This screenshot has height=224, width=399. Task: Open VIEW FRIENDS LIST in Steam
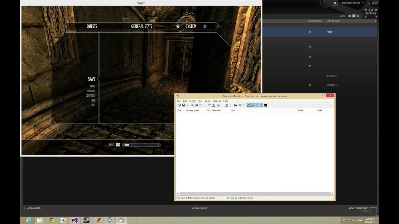tap(358, 208)
